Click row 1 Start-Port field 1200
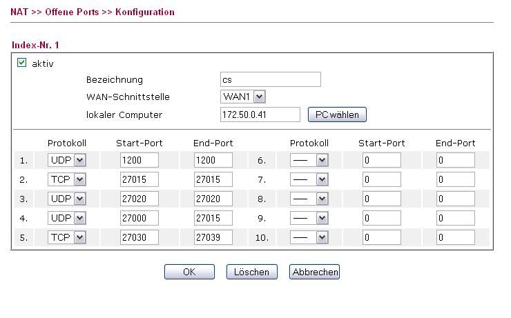 click(139, 160)
